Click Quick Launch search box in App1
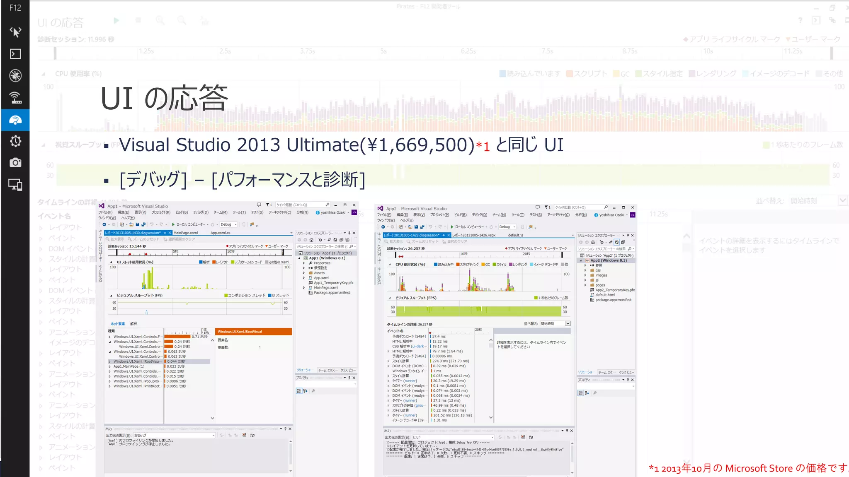The image size is (849, 477). (x=303, y=205)
